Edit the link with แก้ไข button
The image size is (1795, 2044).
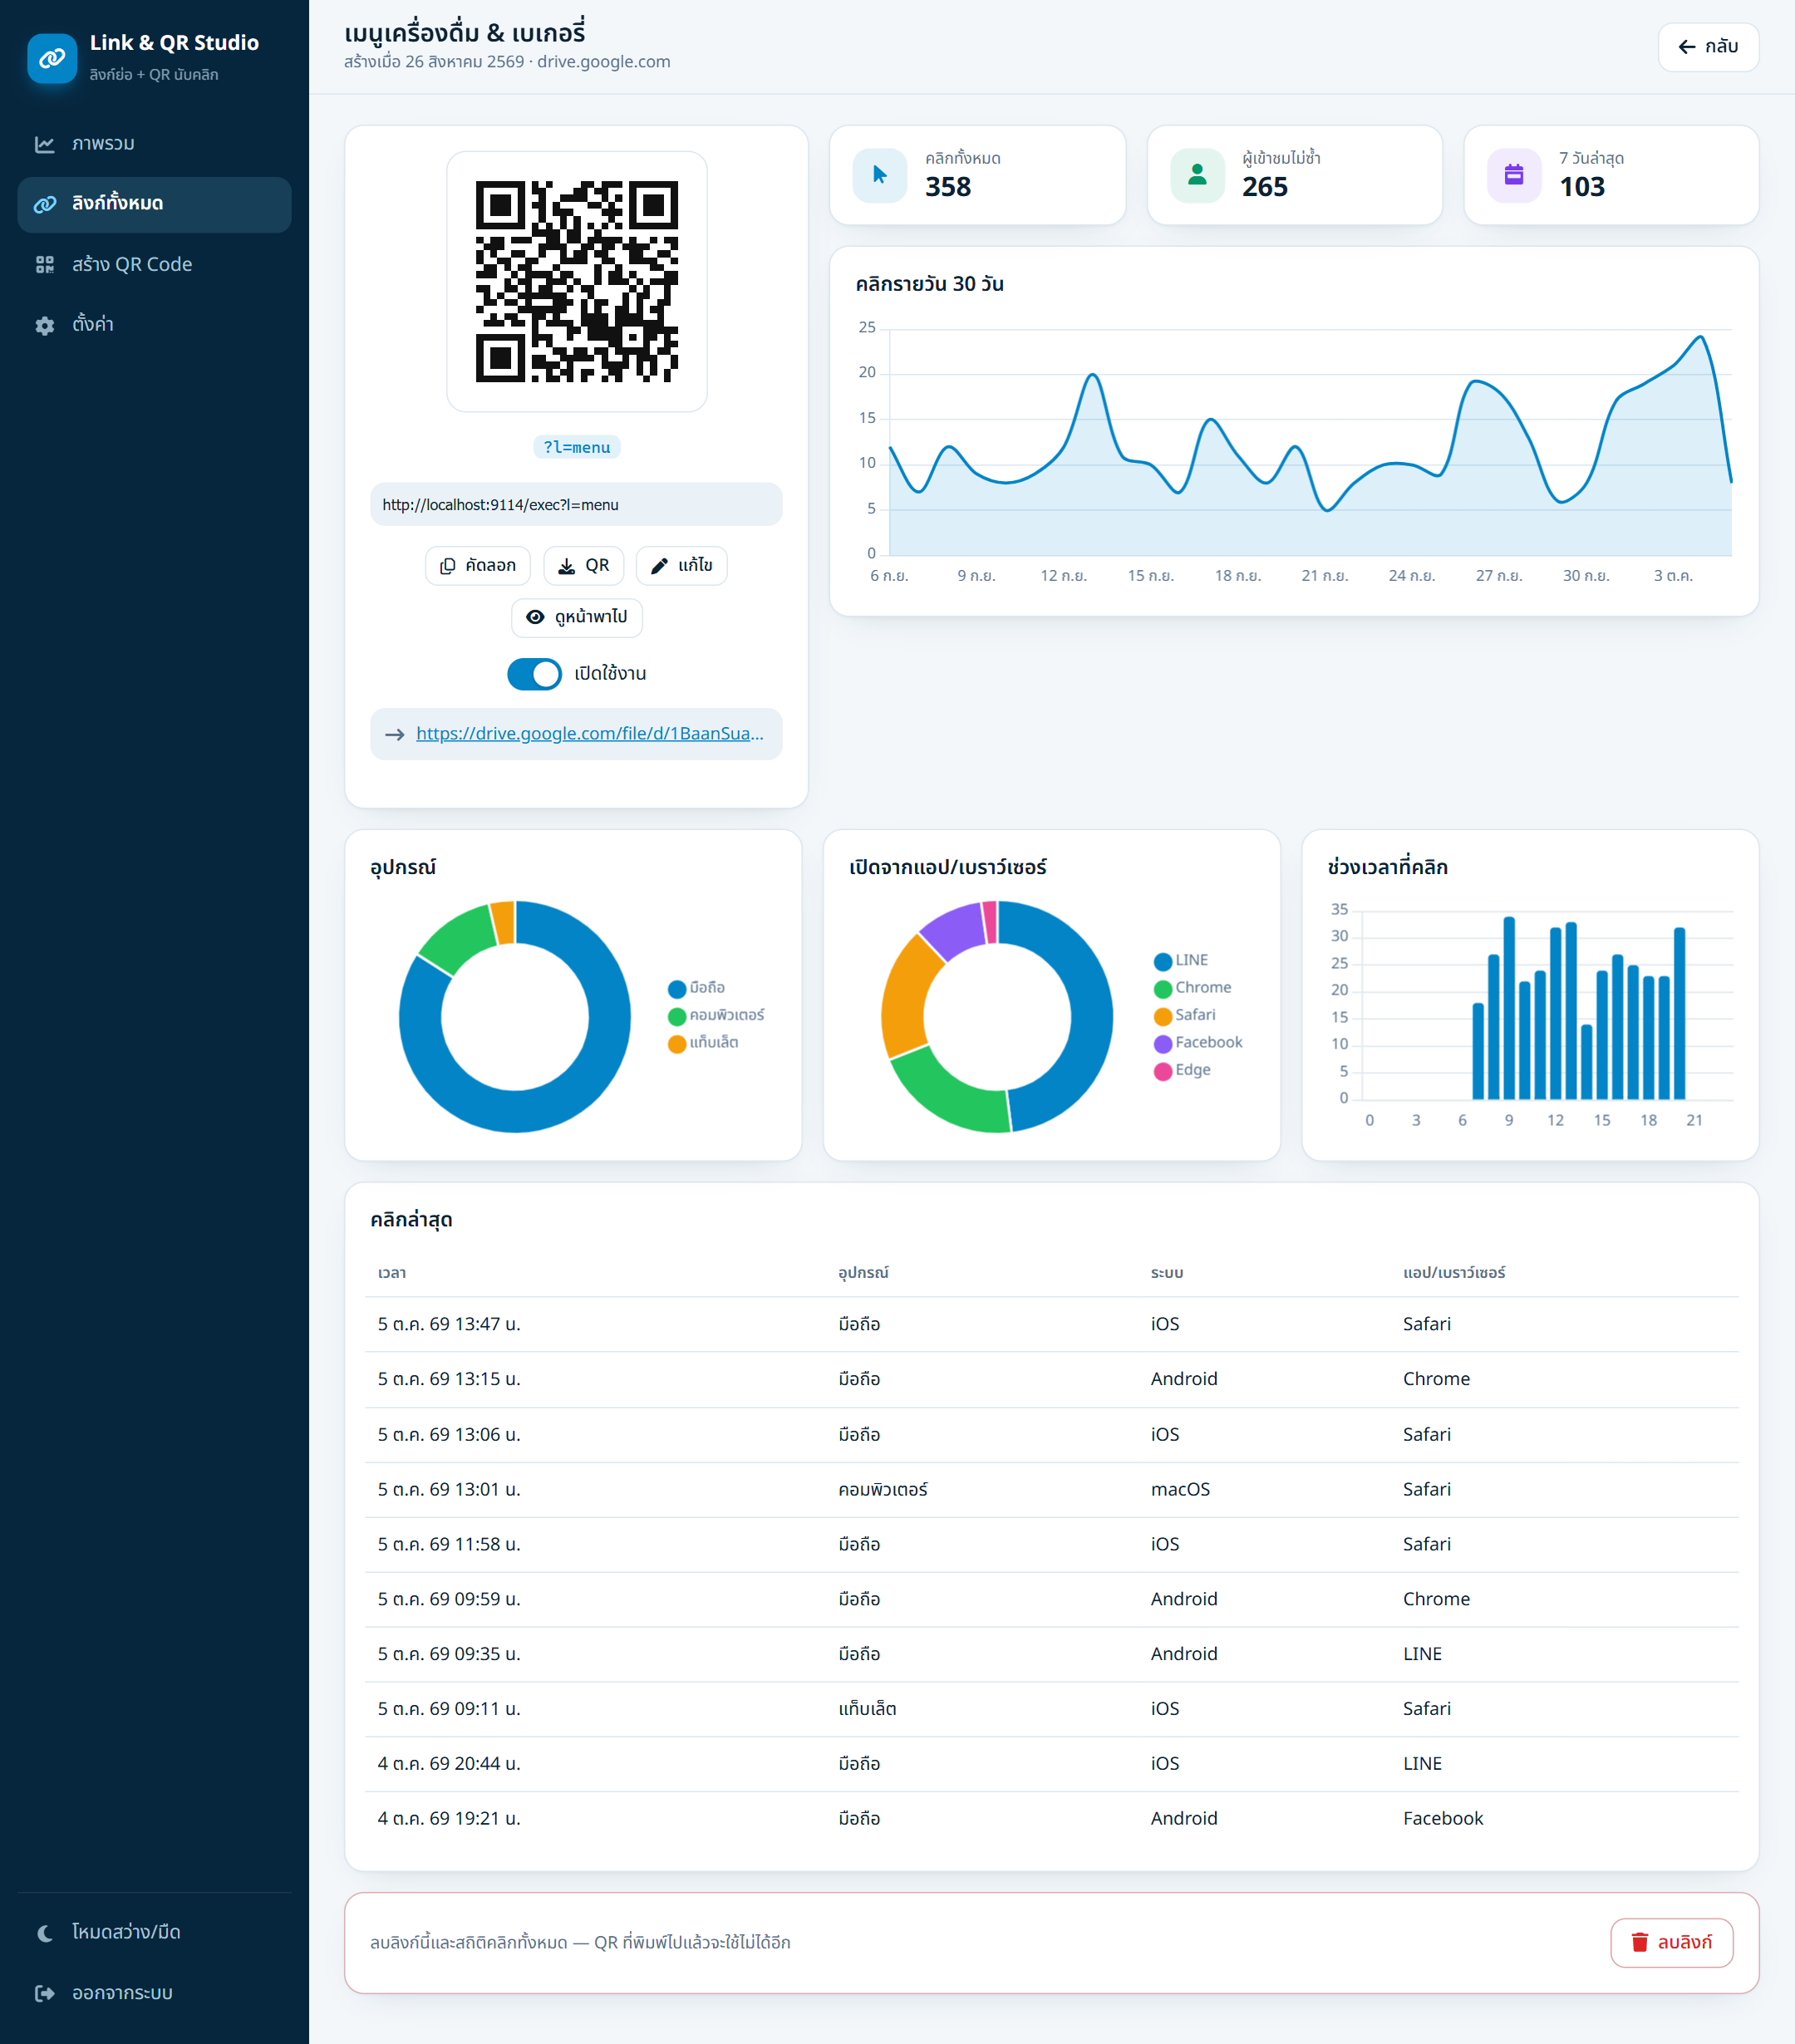(x=681, y=566)
